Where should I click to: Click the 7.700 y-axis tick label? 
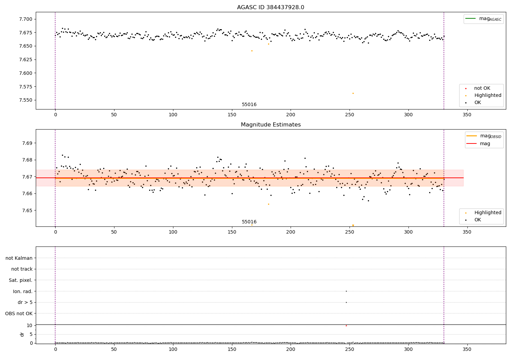26,19
